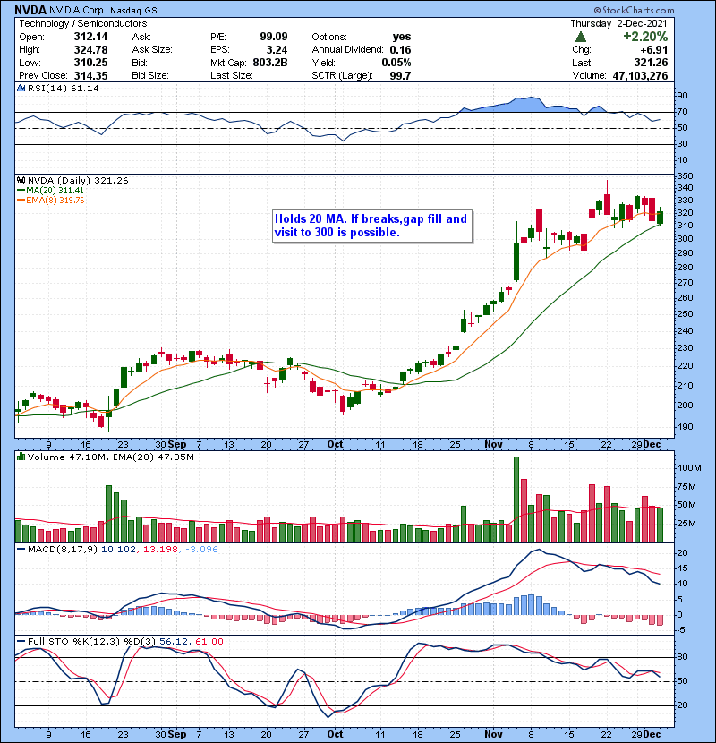This screenshot has height=743, width=716.
Task: Click the Technology / Semiconductors sector label
Action: click(x=83, y=23)
